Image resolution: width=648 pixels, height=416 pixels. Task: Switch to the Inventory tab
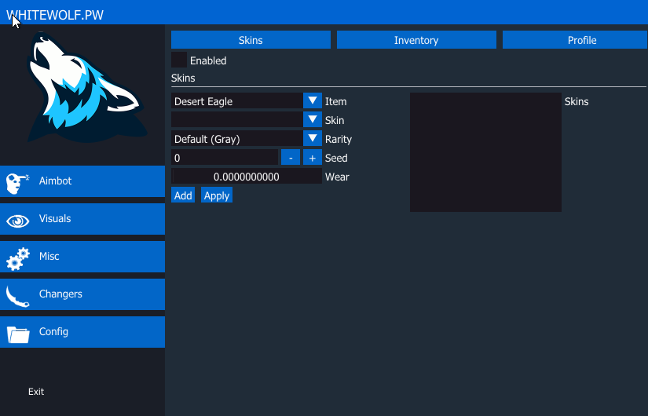click(x=416, y=40)
